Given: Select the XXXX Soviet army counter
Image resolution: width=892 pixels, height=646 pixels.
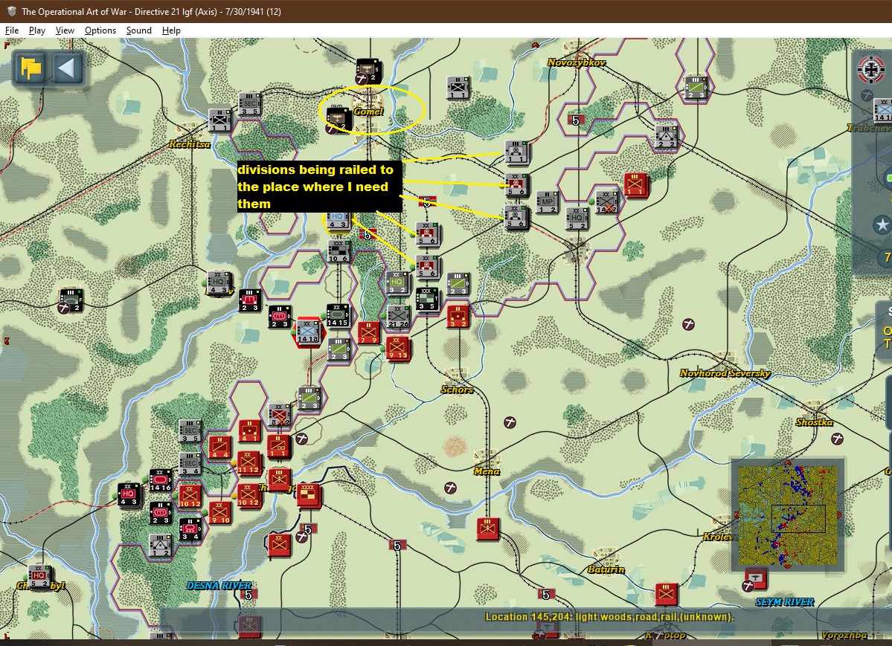Looking at the screenshot, I should (x=308, y=496).
